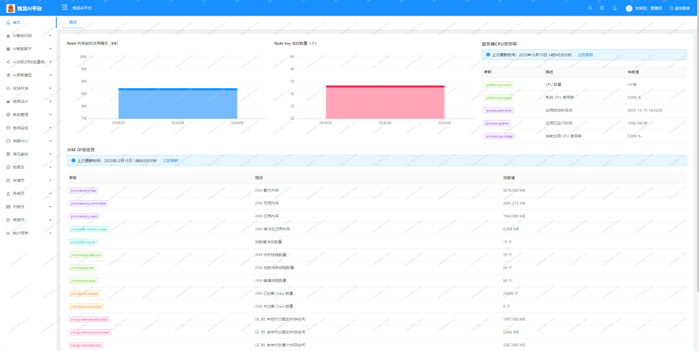Click the 9276.500 MB value cell
Image resolution: width=699 pixels, height=351 pixels.
[514, 190]
